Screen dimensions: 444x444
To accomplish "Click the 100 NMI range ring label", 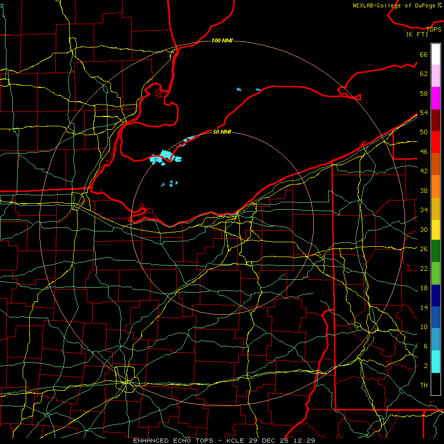I will [x=222, y=40].
